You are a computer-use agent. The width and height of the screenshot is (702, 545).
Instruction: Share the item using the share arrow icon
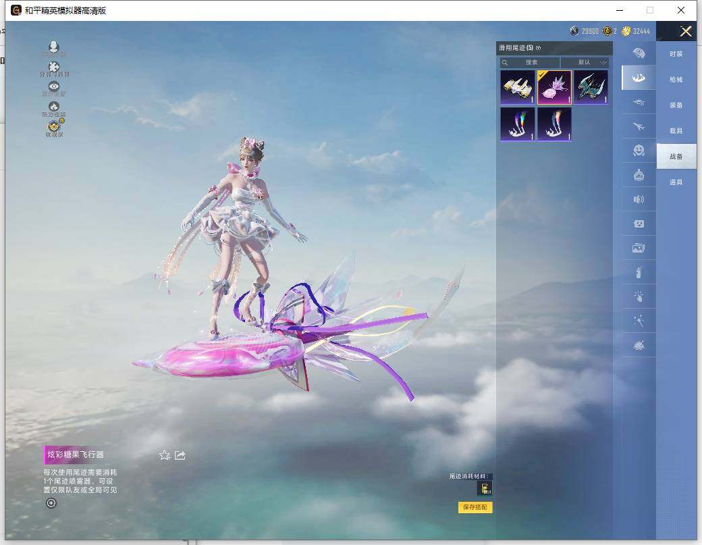(180, 455)
